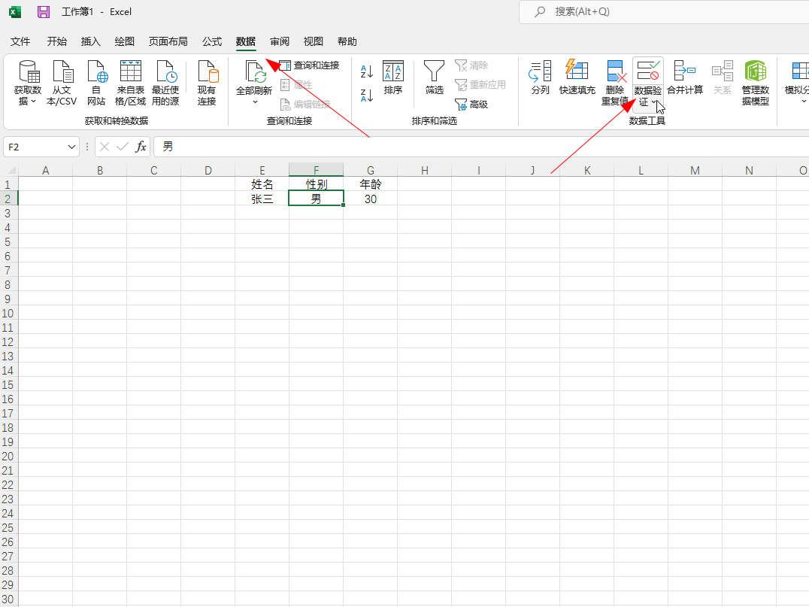This screenshot has width=809, height=607.
Task: Click the formula bar cancel X
Action: [x=105, y=147]
